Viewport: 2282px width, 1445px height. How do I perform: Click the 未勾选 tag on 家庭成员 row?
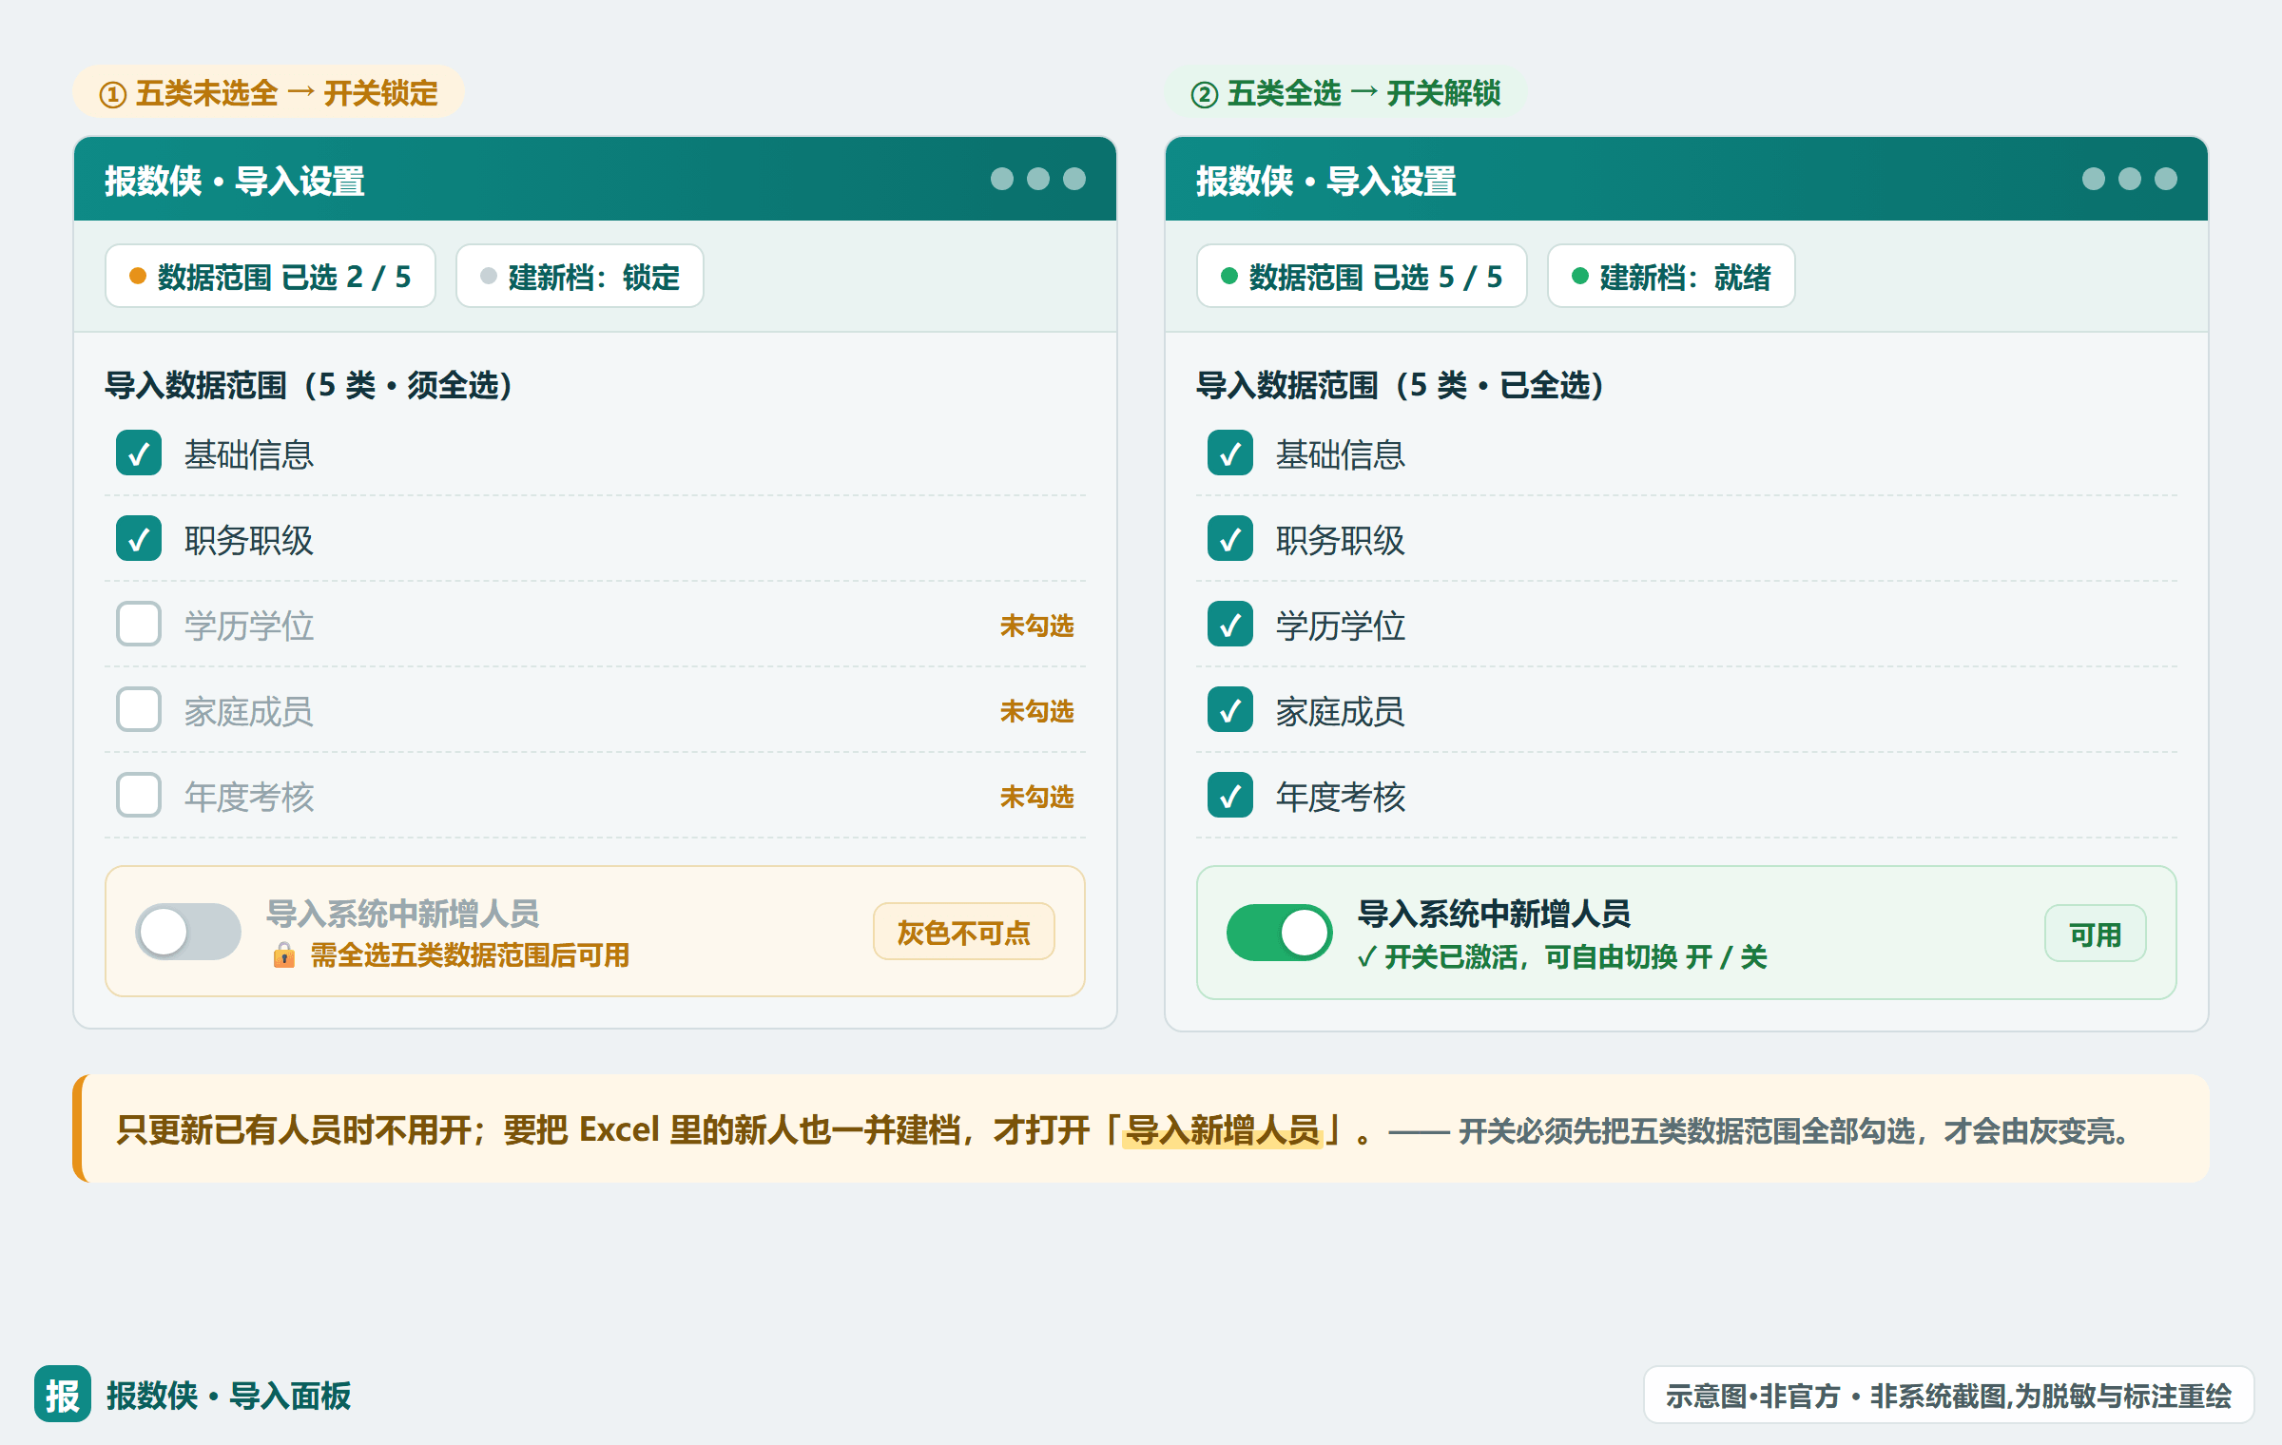click(x=1036, y=711)
